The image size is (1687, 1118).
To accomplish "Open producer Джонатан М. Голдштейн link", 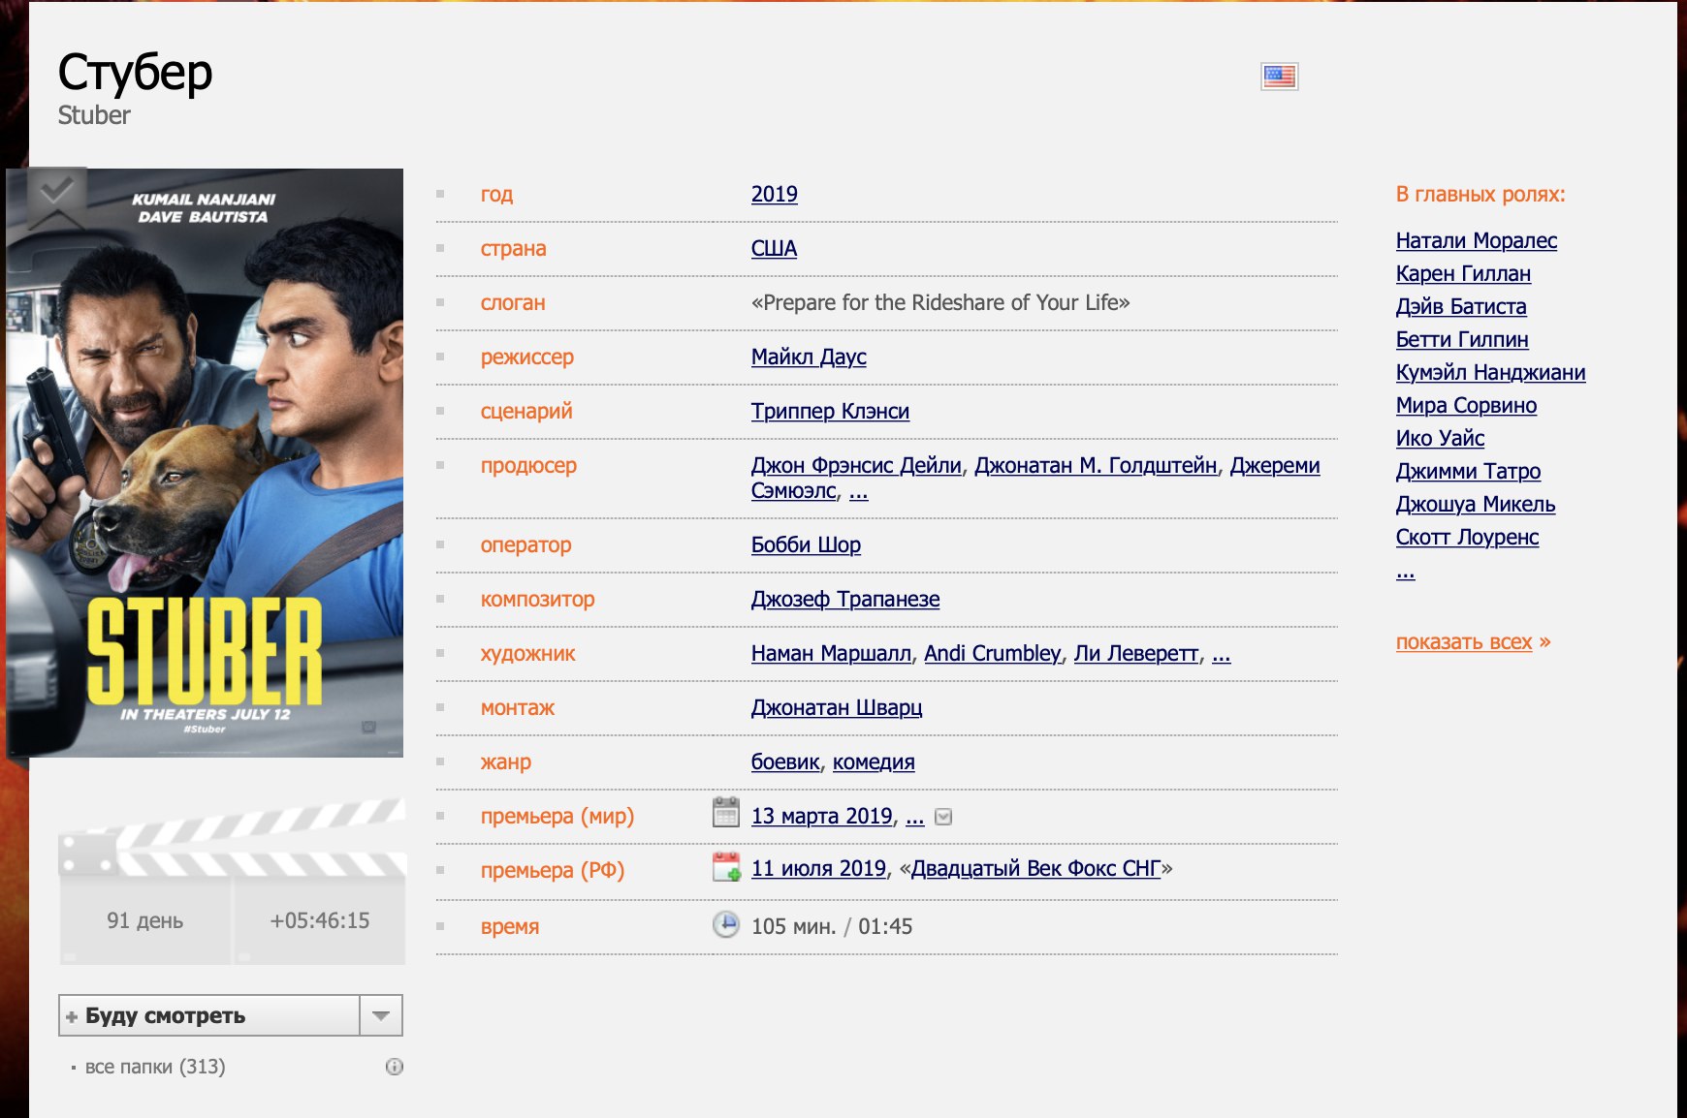I will point(1096,465).
